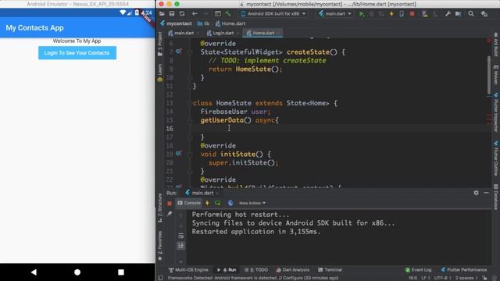Switch to main.dart editor tab
The image size is (500, 281).
tap(184, 33)
